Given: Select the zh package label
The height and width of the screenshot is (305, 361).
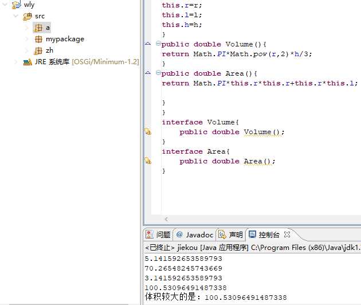Looking at the screenshot, I should pyautogui.click(x=49, y=50).
